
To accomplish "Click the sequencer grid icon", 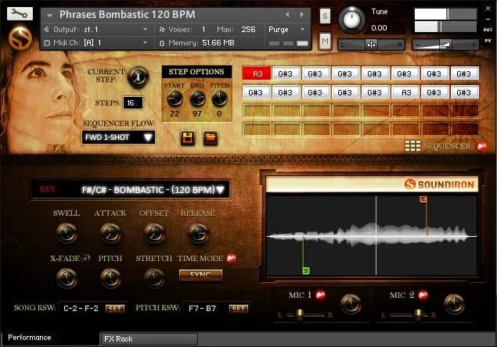I will pyautogui.click(x=412, y=145).
